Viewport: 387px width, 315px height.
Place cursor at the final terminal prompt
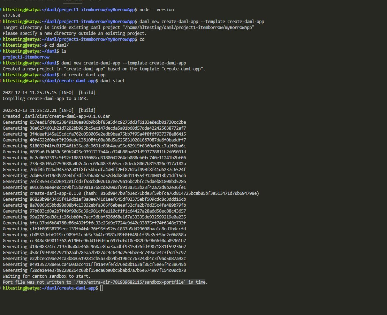(x=101, y=288)
